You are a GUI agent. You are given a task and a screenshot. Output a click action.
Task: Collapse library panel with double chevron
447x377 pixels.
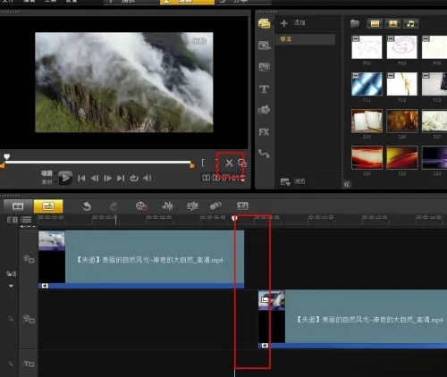347,184
